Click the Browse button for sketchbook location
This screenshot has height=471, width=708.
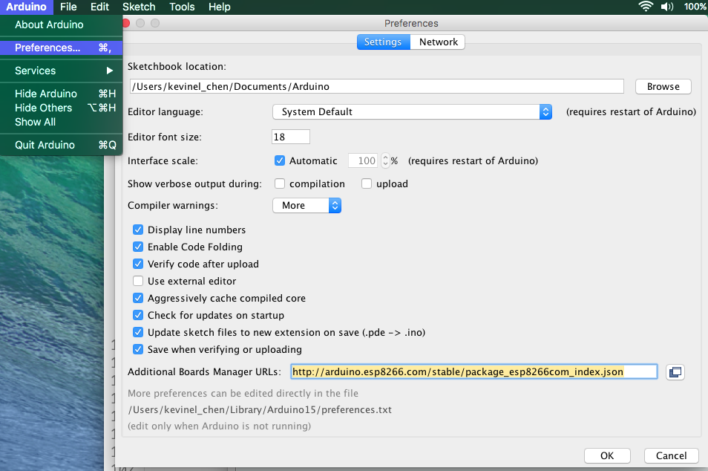[663, 86]
